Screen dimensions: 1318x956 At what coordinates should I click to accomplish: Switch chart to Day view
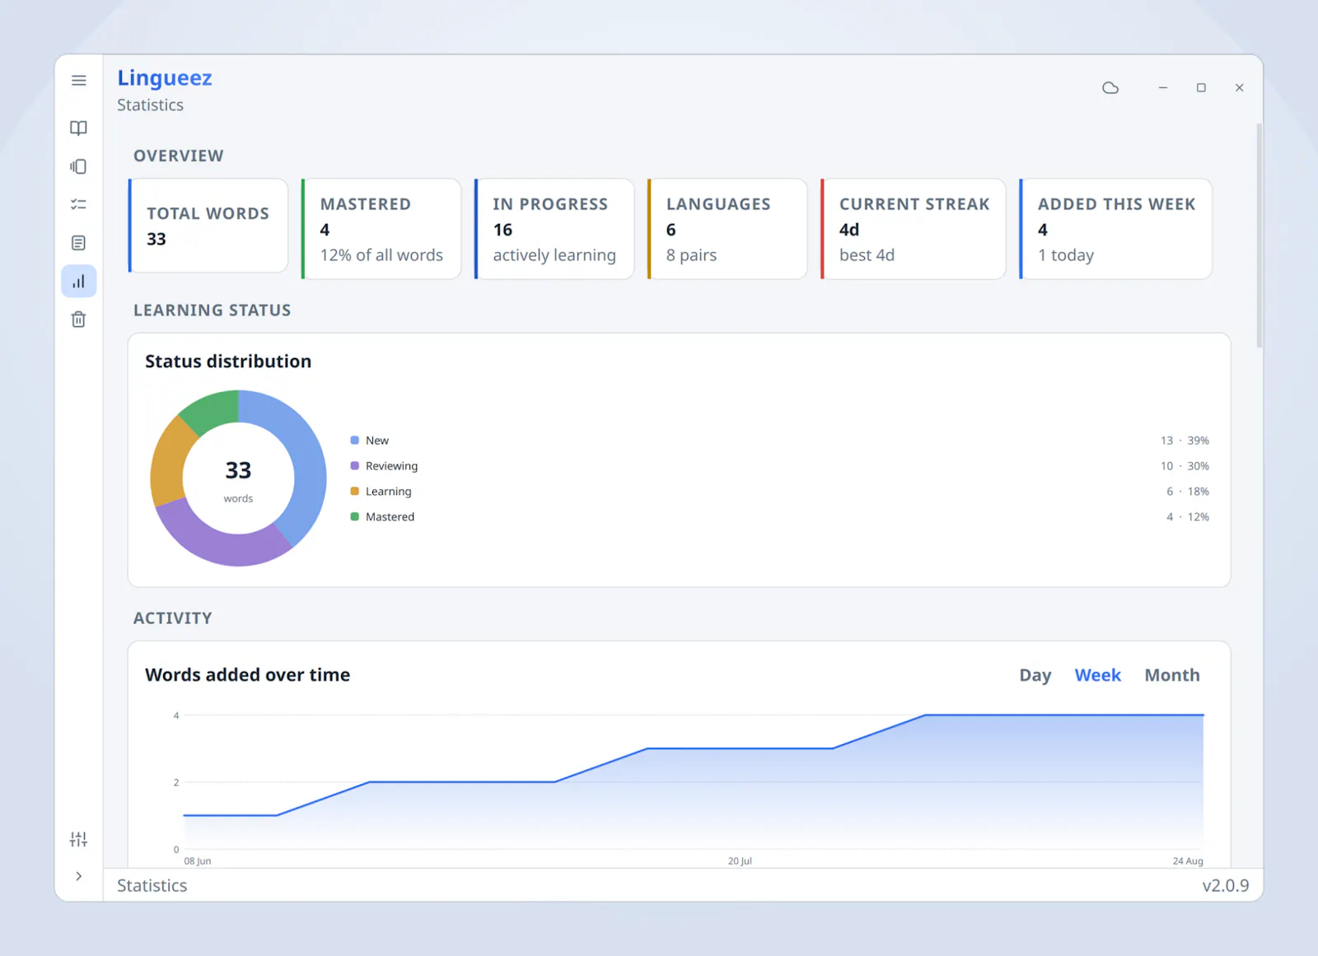point(1035,675)
